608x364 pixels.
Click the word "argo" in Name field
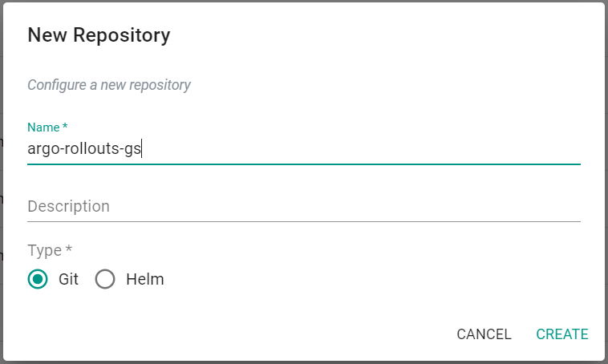[x=42, y=148]
